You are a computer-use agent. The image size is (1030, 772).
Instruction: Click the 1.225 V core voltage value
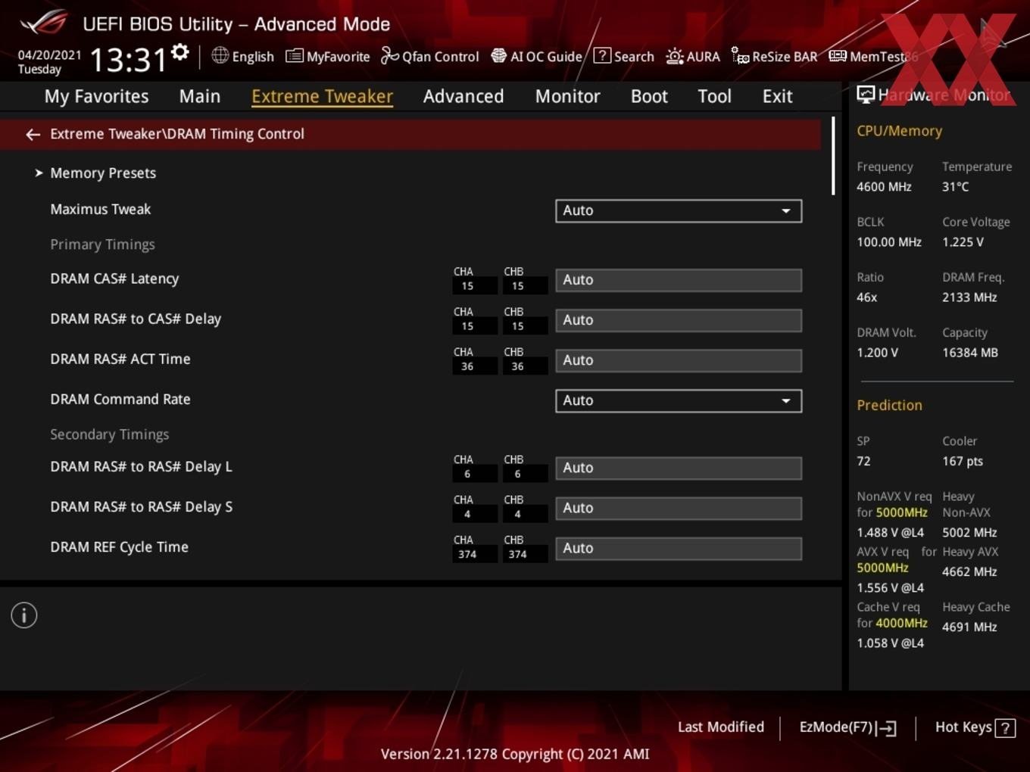963,242
